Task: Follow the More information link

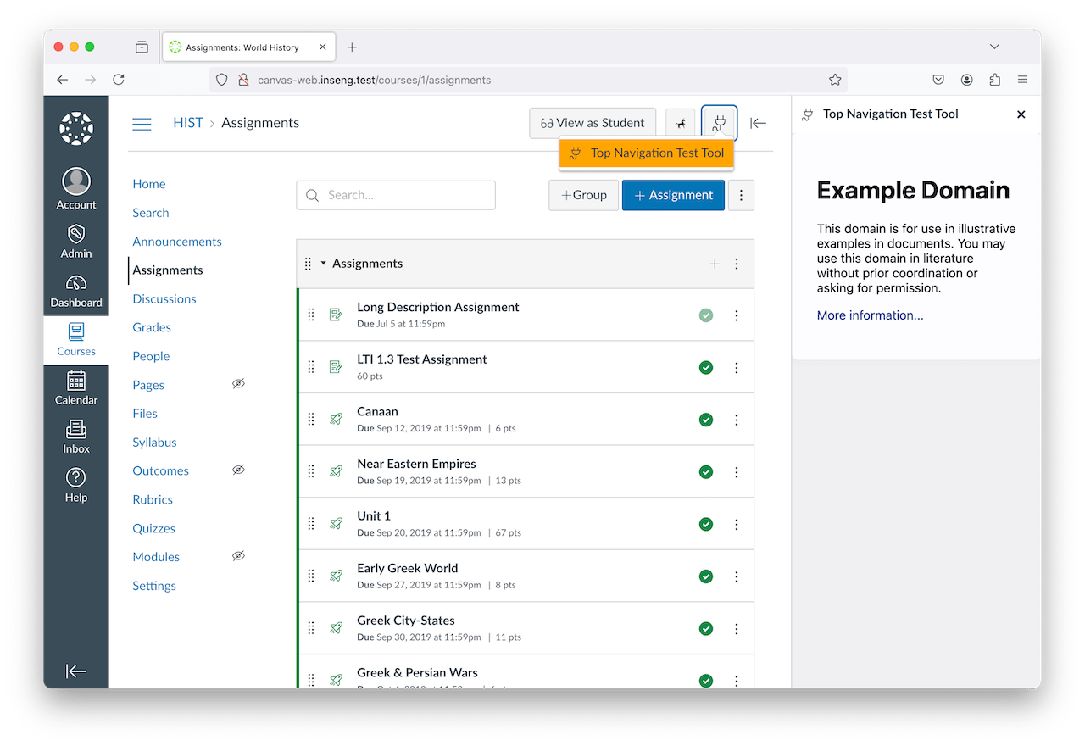Action: click(x=868, y=315)
